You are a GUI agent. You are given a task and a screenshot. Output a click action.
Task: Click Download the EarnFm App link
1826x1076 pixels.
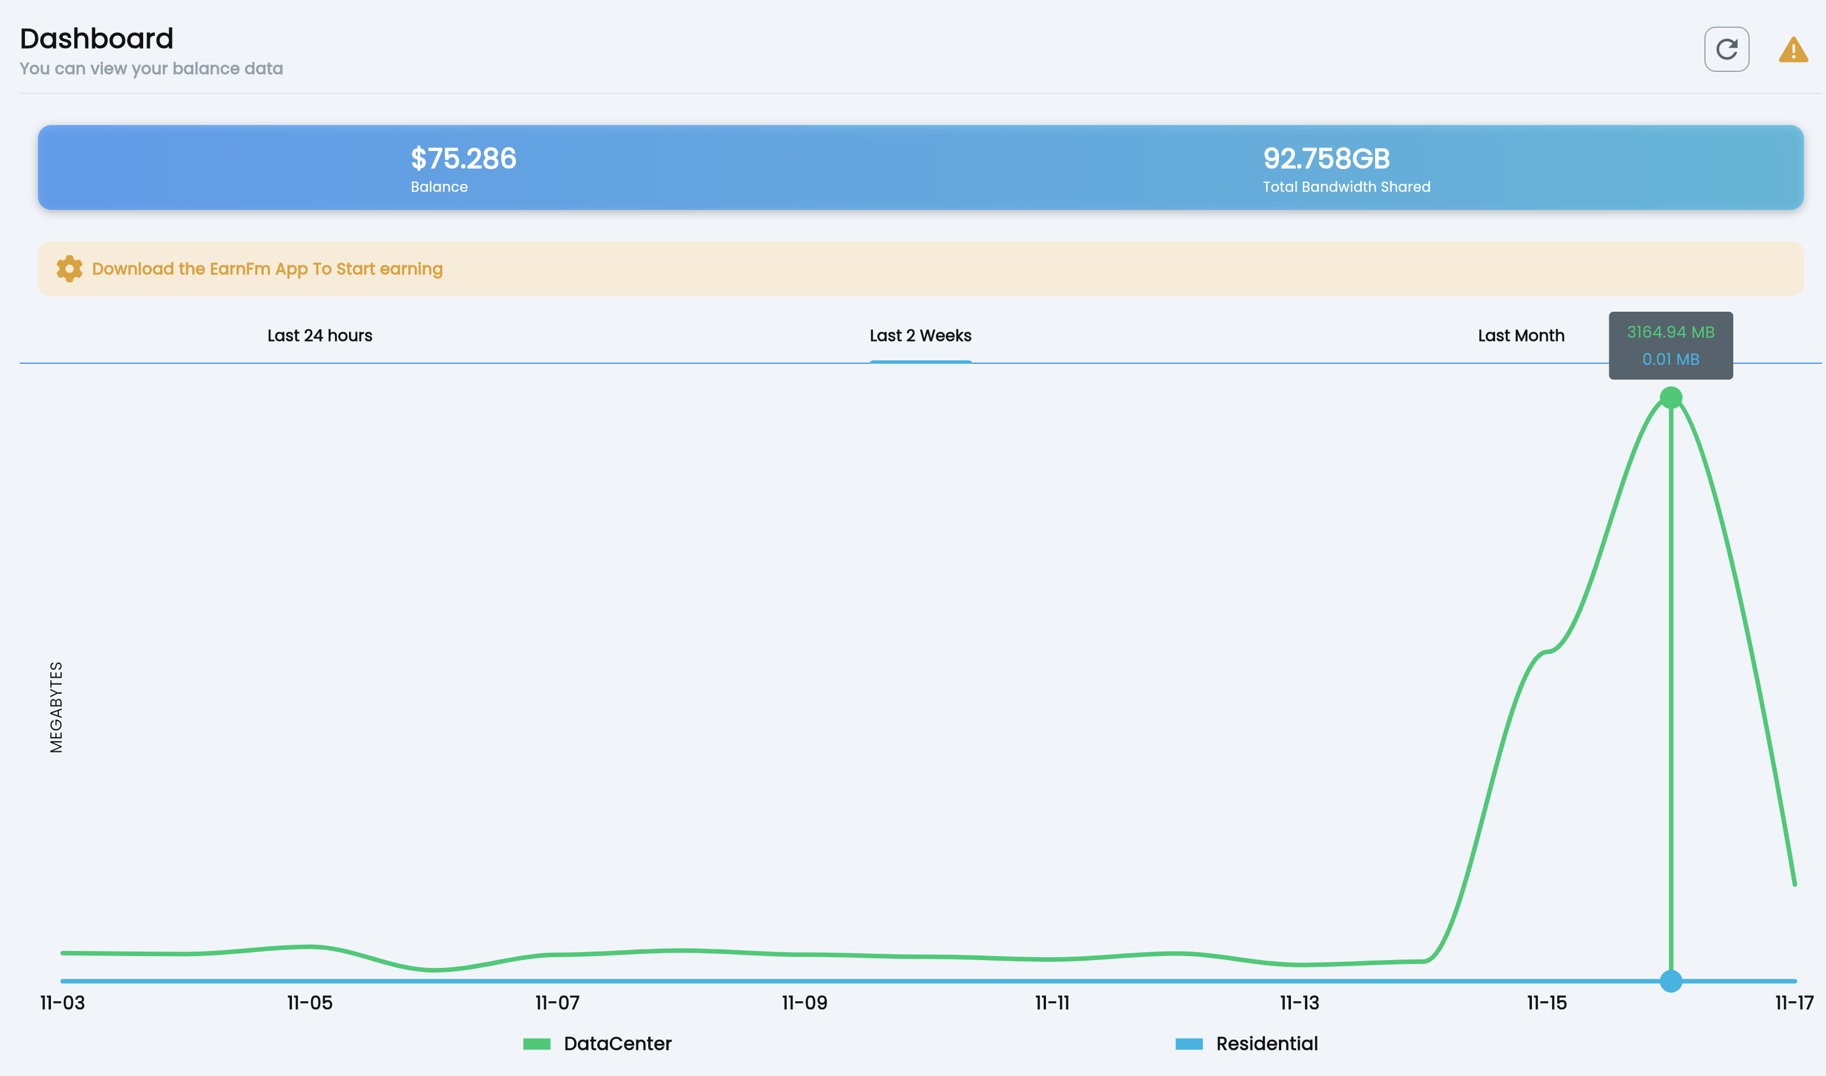[x=267, y=269]
